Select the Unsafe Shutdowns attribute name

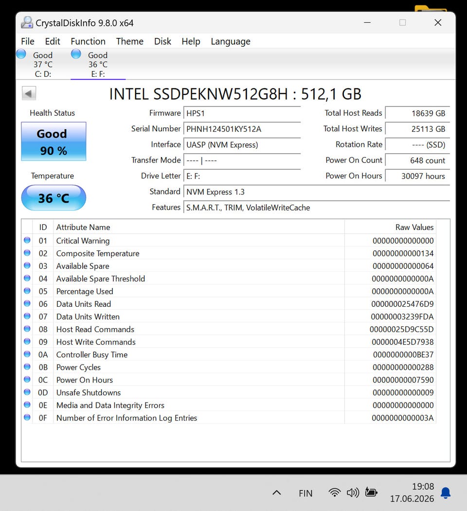[x=89, y=393]
